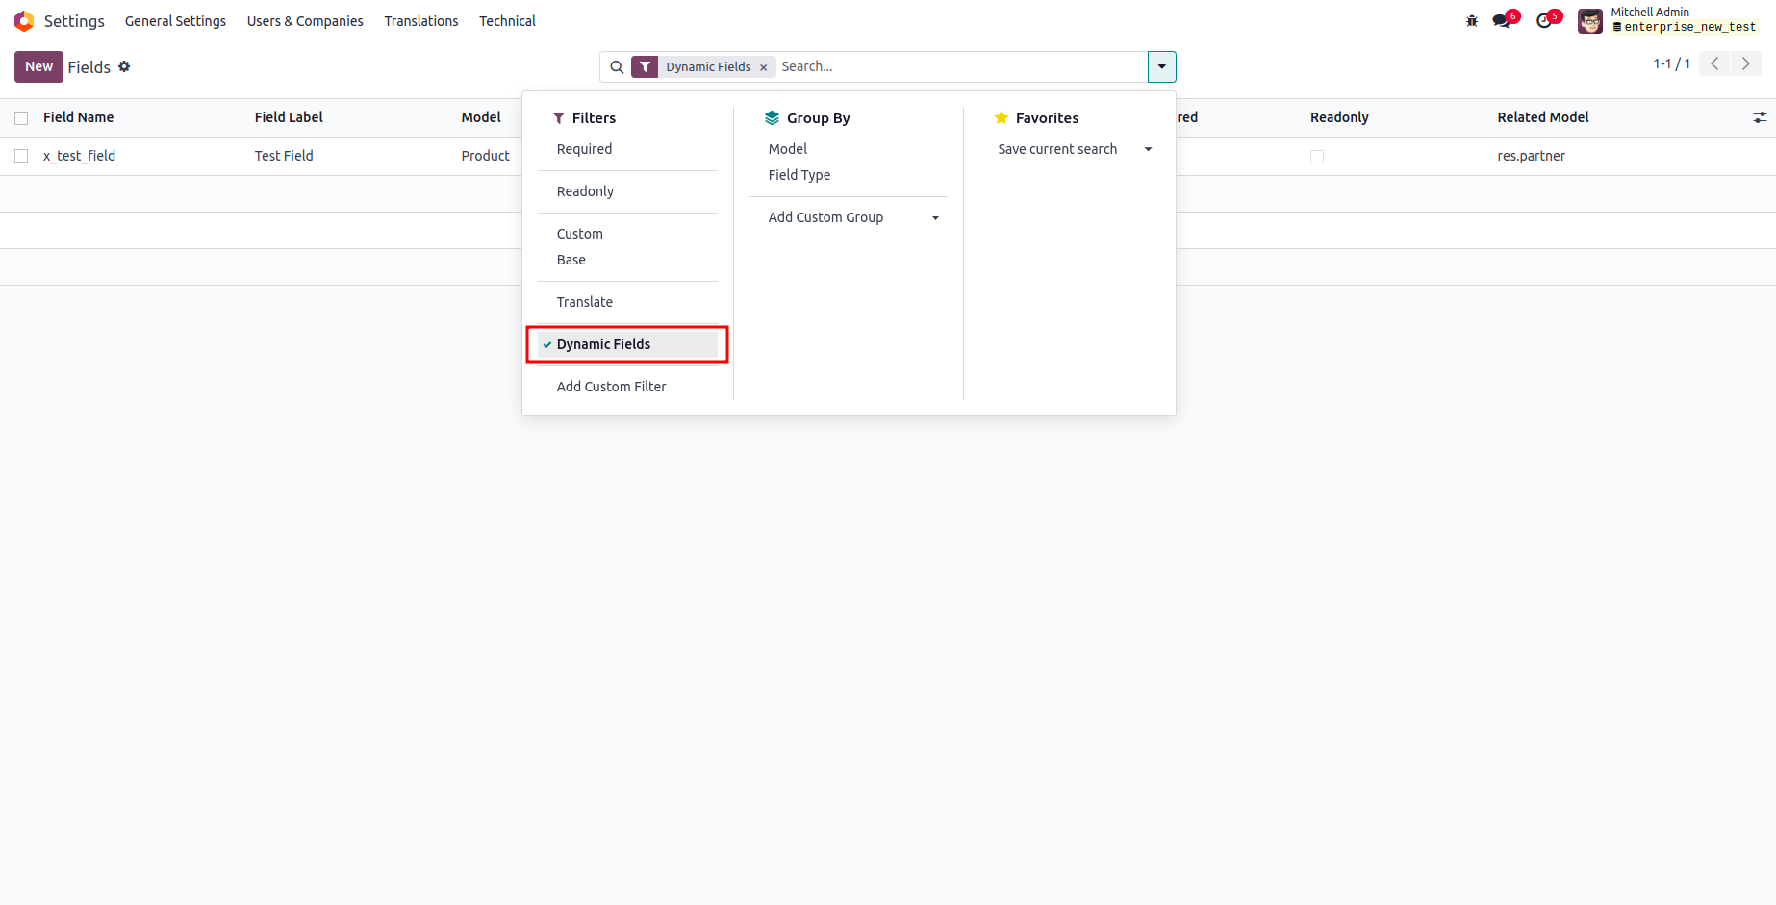Click the search magnifier icon
This screenshot has height=905, width=1776.
coord(617,67)
